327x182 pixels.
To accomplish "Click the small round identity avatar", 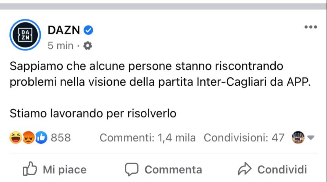I will coord(298,138).
